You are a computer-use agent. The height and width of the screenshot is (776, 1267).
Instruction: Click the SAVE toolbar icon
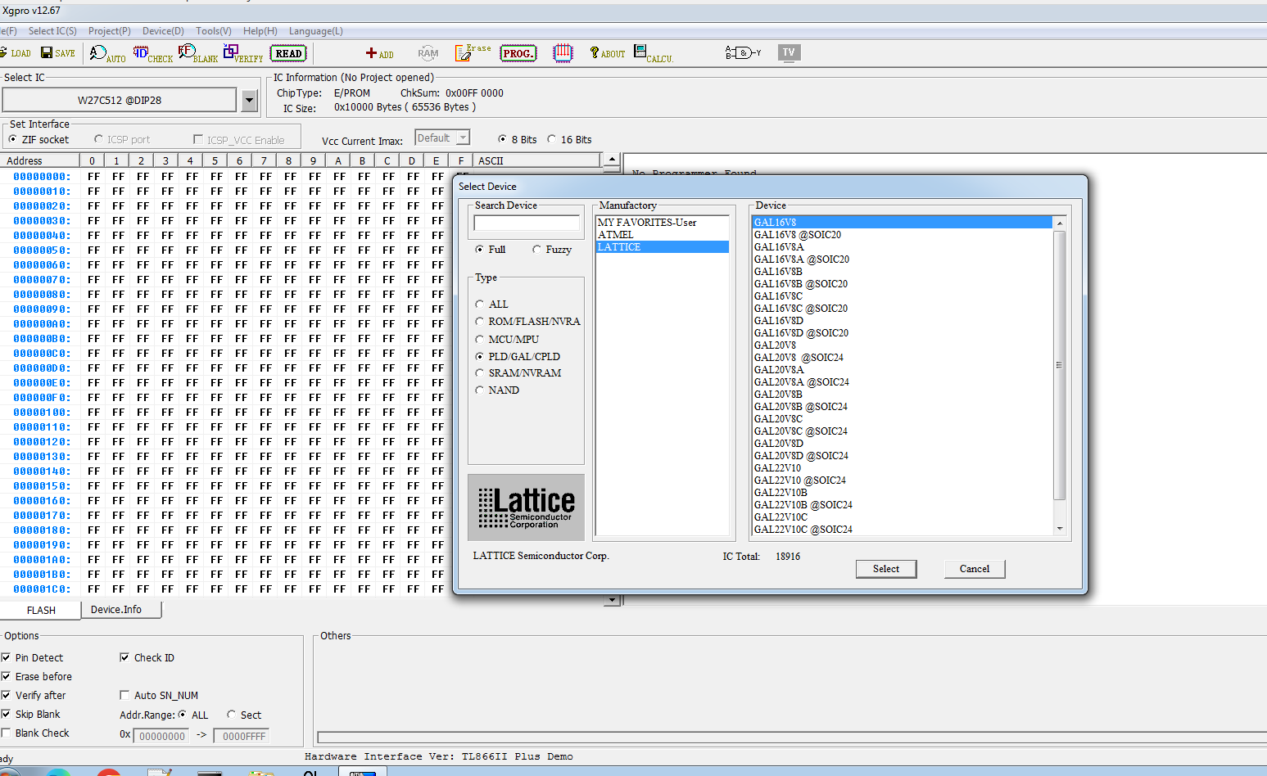pyautogui.click(x=57, y=53)
